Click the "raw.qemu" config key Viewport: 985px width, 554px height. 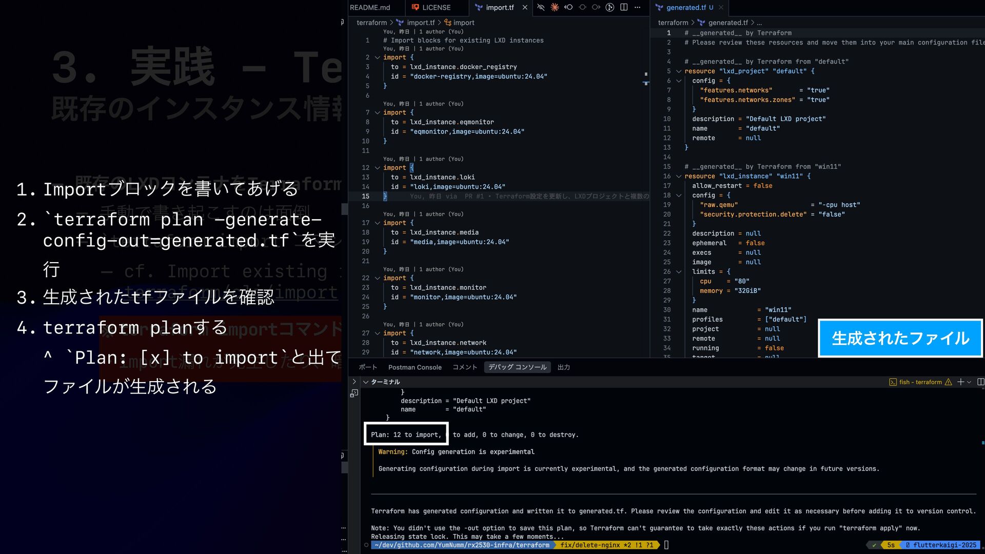(x=719, y=205)
